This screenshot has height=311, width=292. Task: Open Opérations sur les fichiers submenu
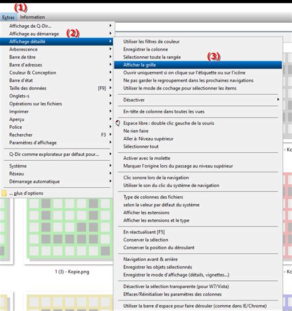coord(57,104)
